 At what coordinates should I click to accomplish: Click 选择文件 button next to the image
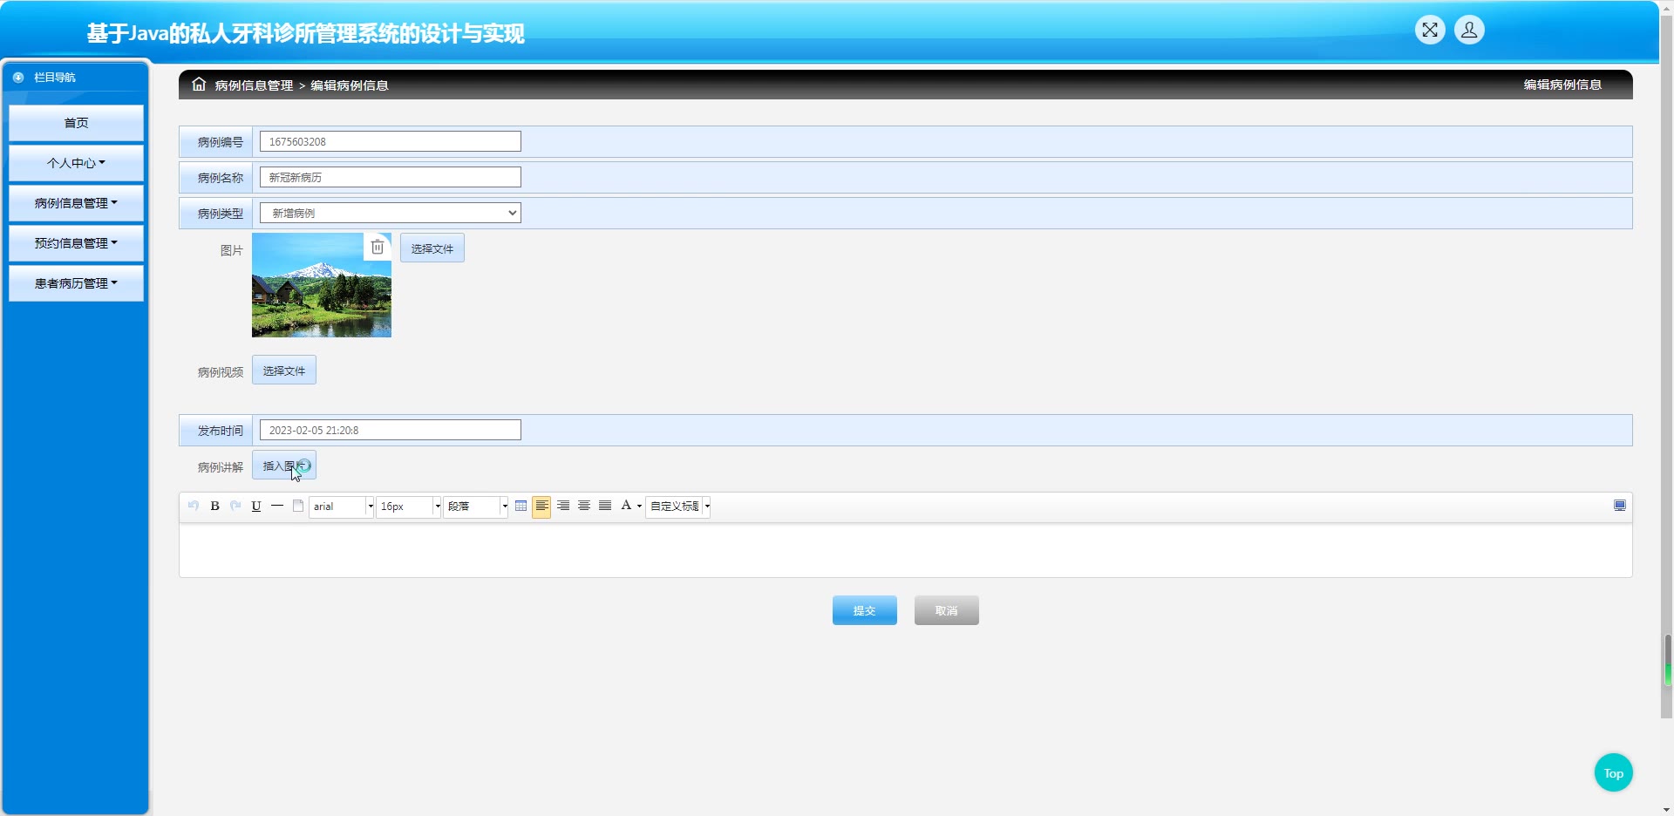pyautogui.click(x=432, y=248)
